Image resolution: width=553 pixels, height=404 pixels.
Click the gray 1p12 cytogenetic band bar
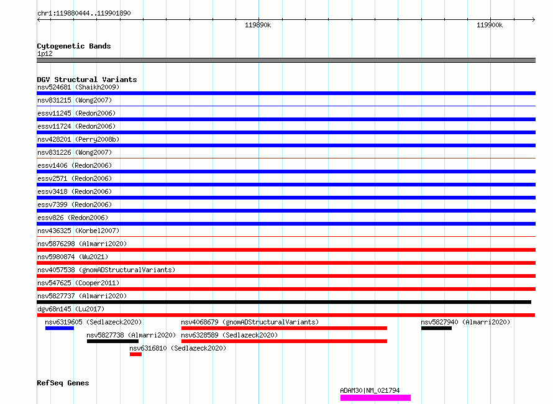[x=286, y=60]
